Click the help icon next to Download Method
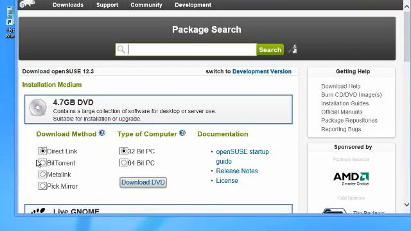Image resolution: width=411 pixels, height=231 pixels. [x=101, y=133]
